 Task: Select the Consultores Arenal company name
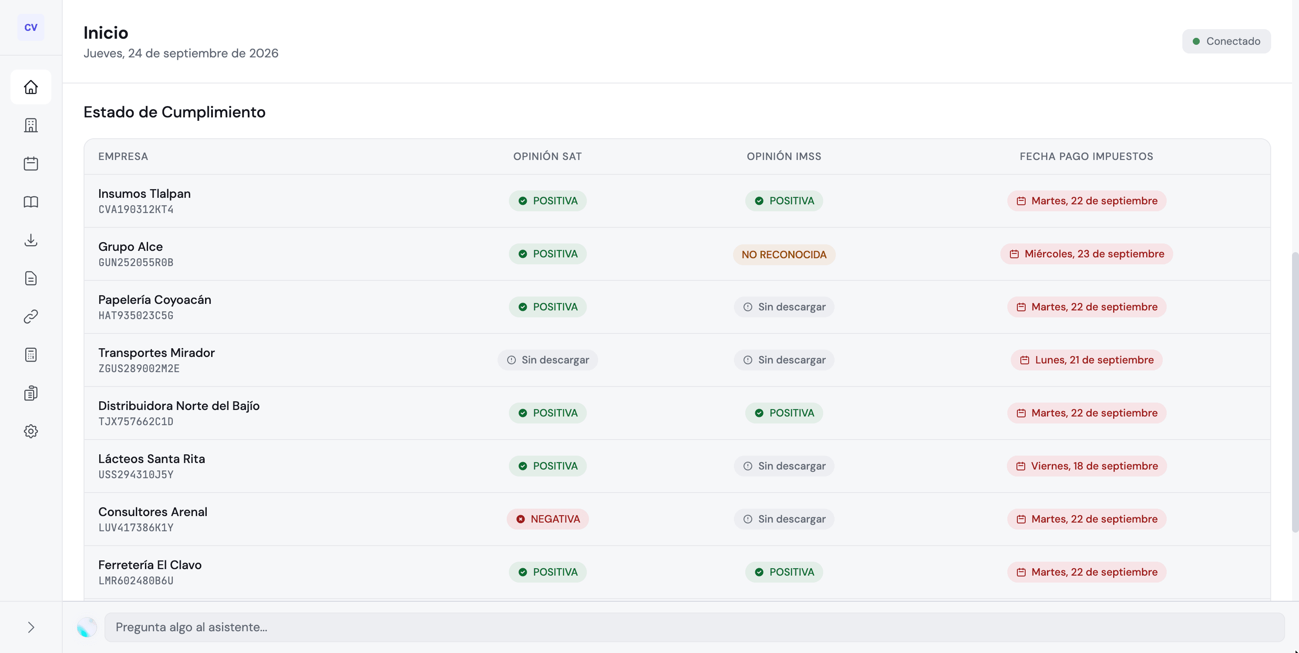pos(153,512)
